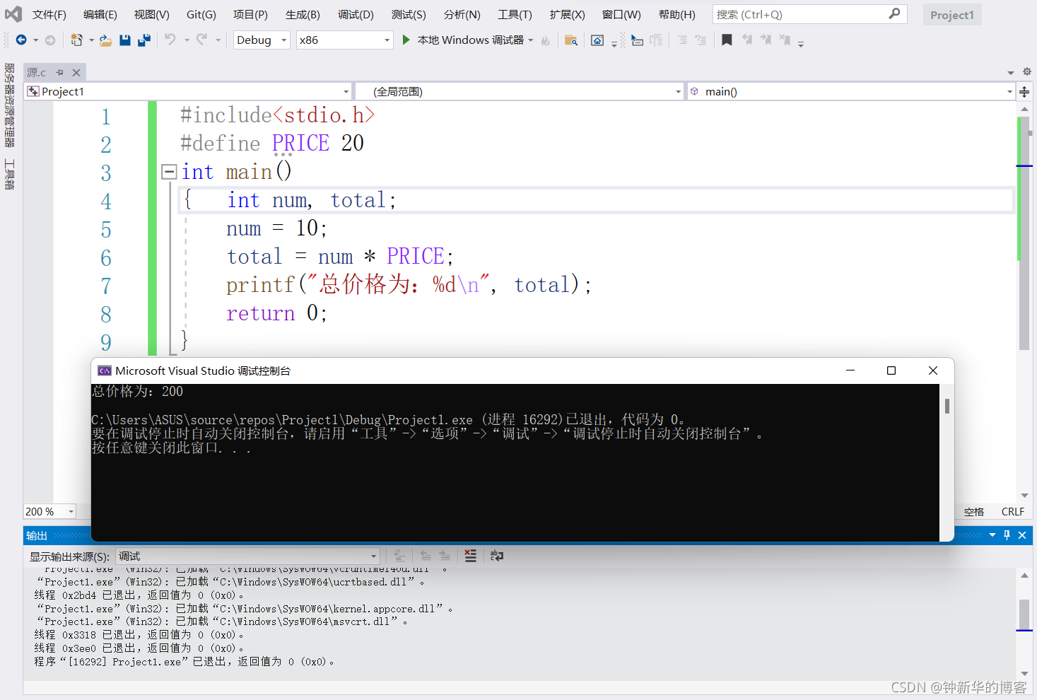Open the 编辑(E) menu
This screenshot has width=1037, height=700.
[x=100, y=14]
